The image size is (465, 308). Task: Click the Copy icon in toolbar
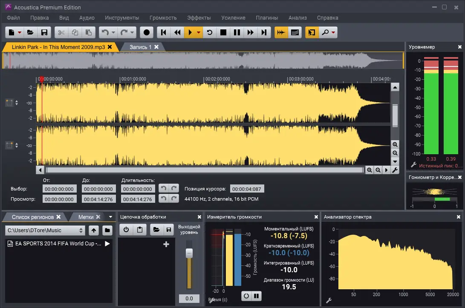[x=75, y=32]
